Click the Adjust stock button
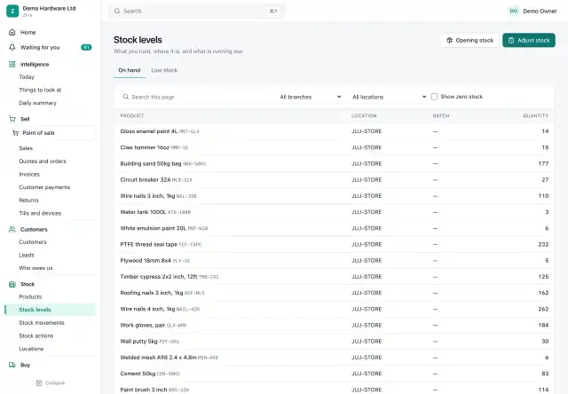The image size is (568, 394). 529,40
